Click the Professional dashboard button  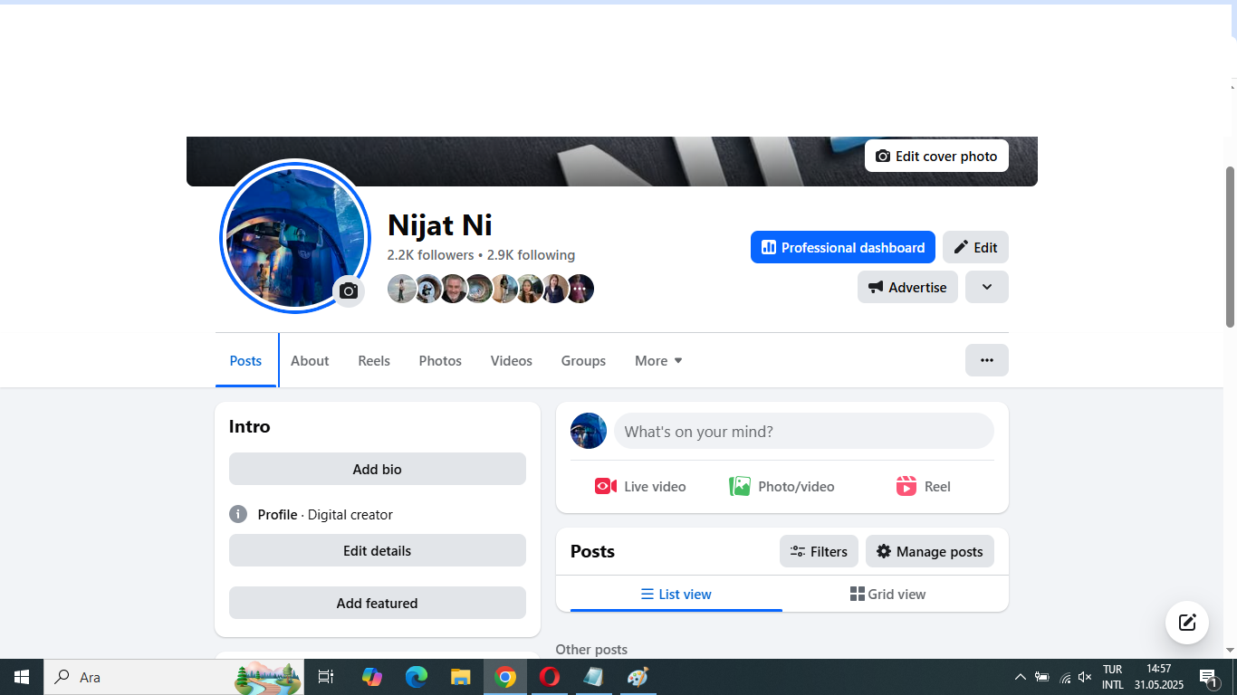point(842,247)
